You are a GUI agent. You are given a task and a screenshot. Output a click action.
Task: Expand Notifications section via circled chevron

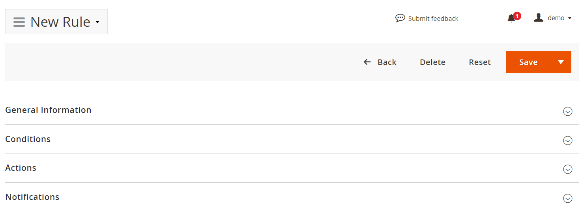[567, 198]
